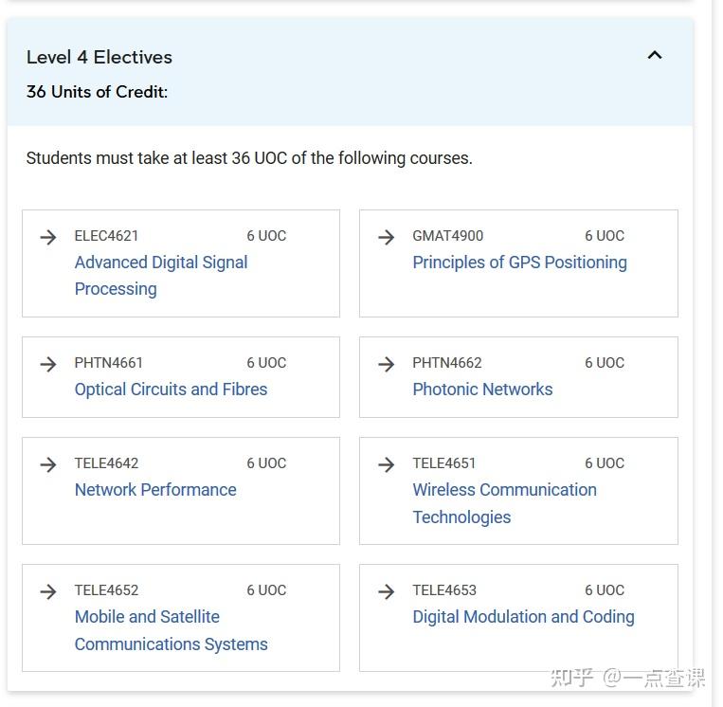
Task: Click the arrow icon beside TELE4651
Action: 387,464
